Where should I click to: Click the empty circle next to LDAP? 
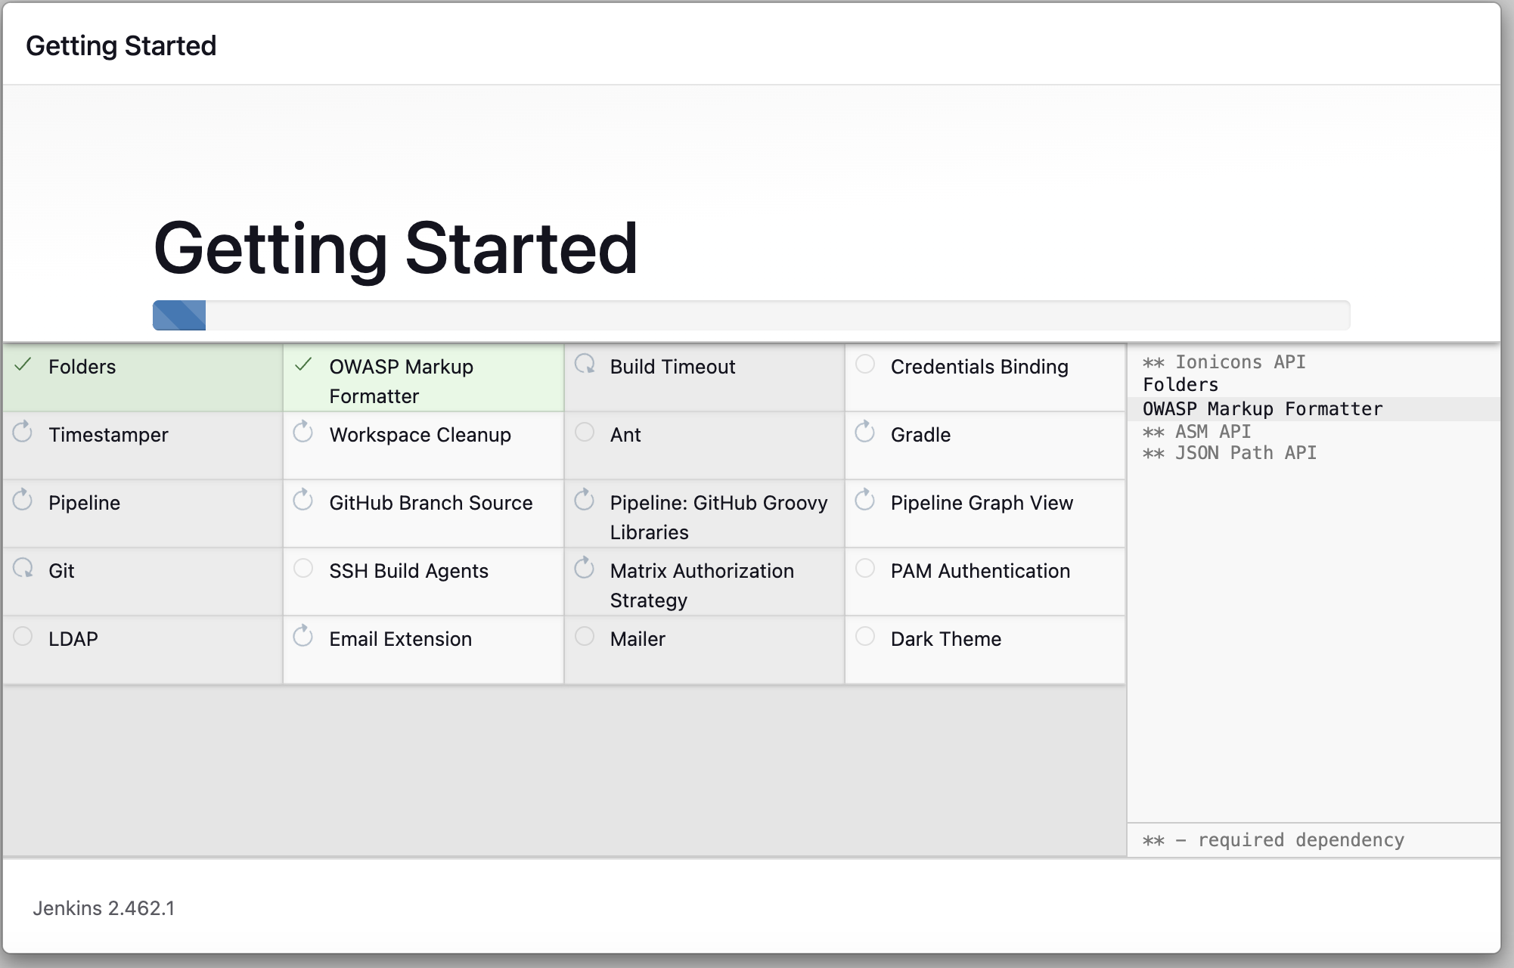(x=23, y=636)
